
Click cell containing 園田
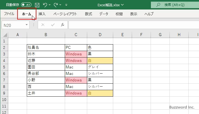(46, 67)
